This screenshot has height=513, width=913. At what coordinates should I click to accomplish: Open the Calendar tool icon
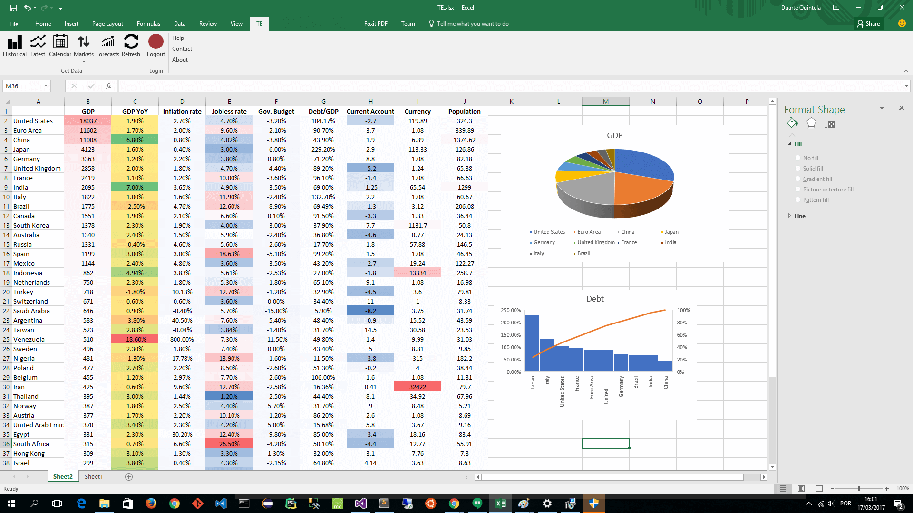pyautogui.click(x=60, y=43)
